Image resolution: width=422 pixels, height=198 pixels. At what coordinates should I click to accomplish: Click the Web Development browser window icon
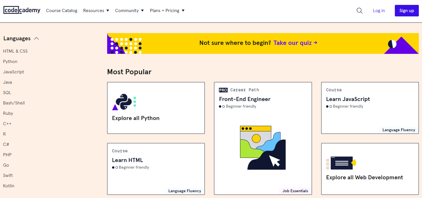pos(341,163)
